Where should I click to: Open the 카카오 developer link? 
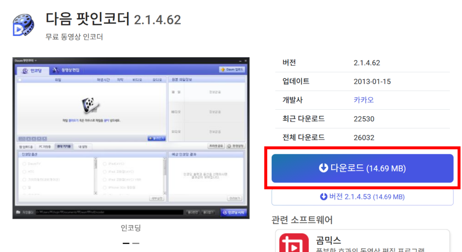[x=364, y=100]
